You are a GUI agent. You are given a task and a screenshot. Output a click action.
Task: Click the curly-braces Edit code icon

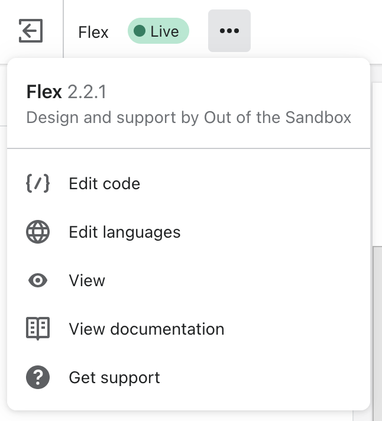38,183
